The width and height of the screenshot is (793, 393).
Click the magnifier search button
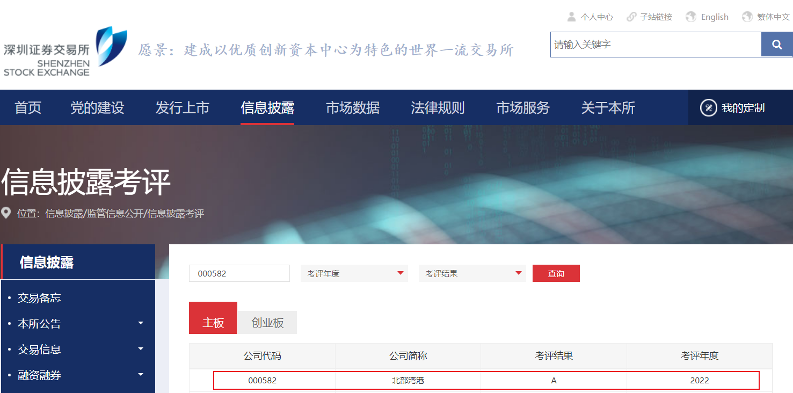click(x=777, y=45)
